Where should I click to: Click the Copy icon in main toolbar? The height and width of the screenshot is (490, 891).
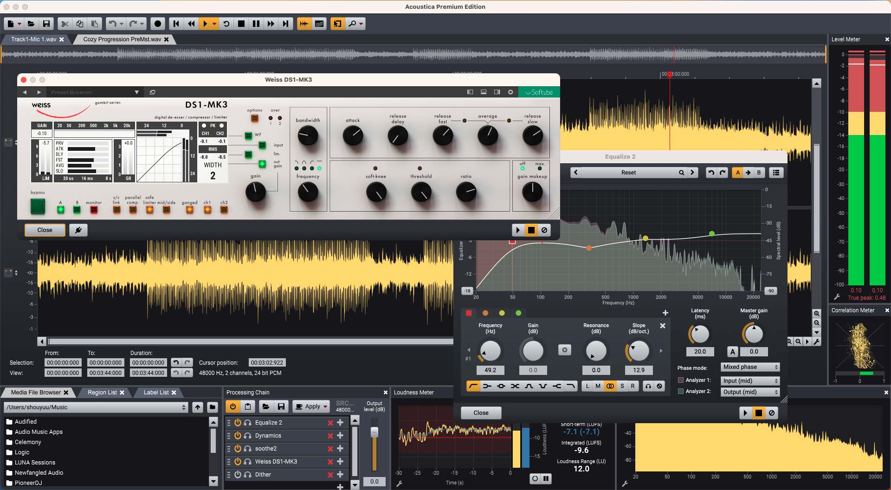point(80,24)
